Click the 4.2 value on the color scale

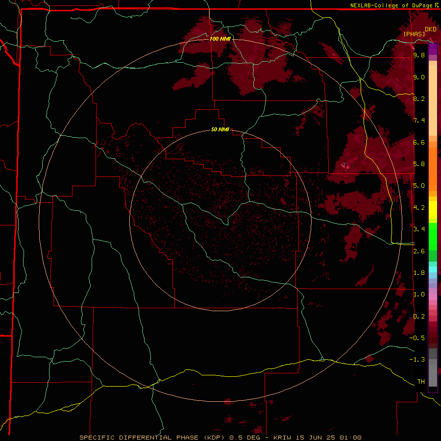pos(419,208)
